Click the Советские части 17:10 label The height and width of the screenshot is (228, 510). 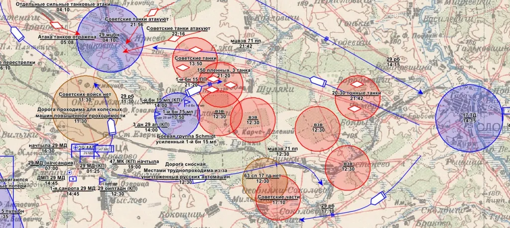click(279, 200)
